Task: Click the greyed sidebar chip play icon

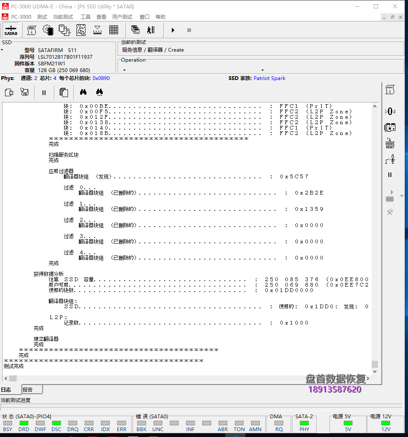Action: (x=390, y=196)
